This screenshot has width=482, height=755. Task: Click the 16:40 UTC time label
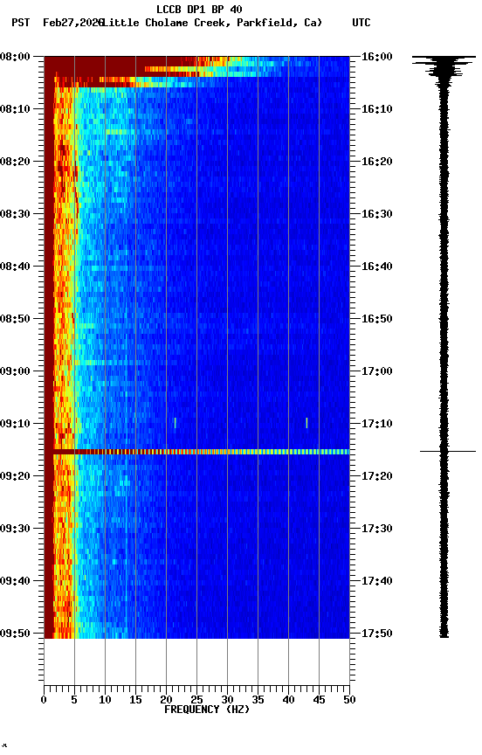click(377, 267)
